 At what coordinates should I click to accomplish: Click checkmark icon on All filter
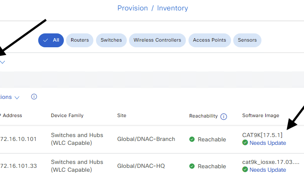(x=45, y=40)
